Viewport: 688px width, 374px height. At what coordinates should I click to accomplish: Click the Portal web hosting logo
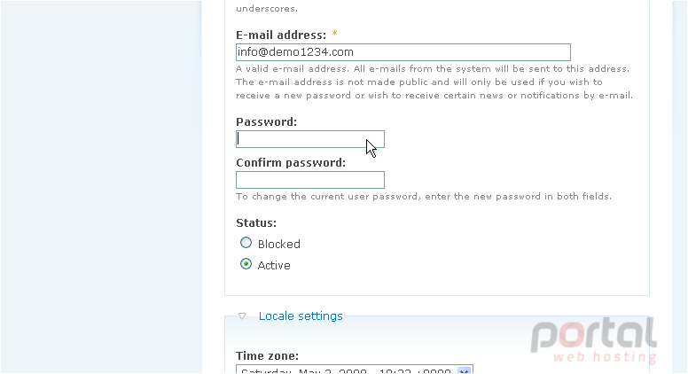pos(594,340)
